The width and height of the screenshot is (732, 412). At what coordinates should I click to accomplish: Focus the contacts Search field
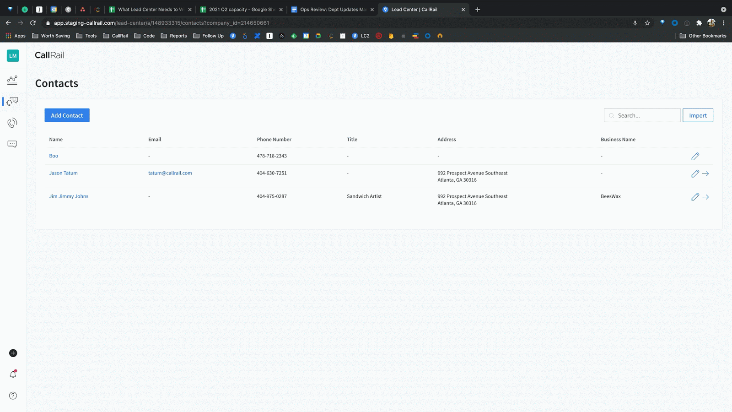[642, 115]
